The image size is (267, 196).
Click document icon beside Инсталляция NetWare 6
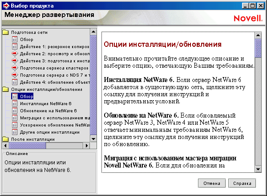[x=15, y=104]
